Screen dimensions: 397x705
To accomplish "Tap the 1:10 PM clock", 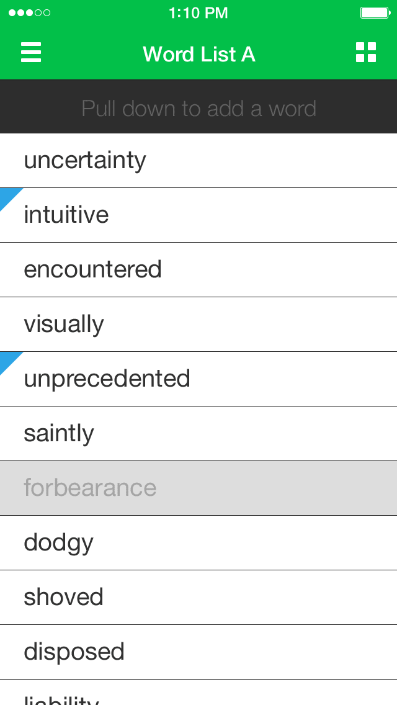I will click(198, 13).
